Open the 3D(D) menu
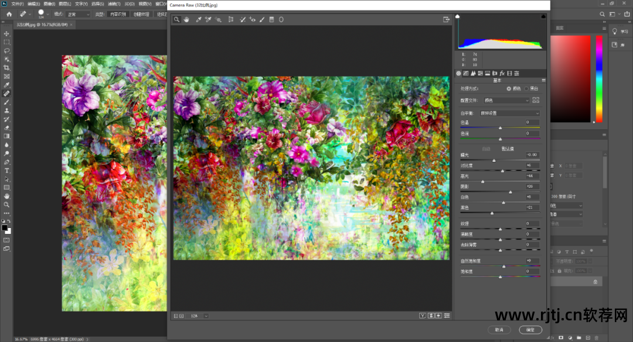This screenshot has width=633, height=342. point(130,4)
